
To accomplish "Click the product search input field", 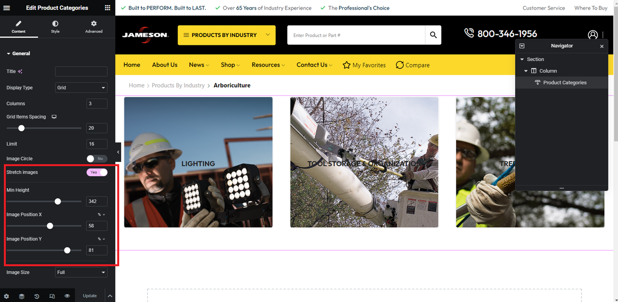I will click(x=356, y=35).
